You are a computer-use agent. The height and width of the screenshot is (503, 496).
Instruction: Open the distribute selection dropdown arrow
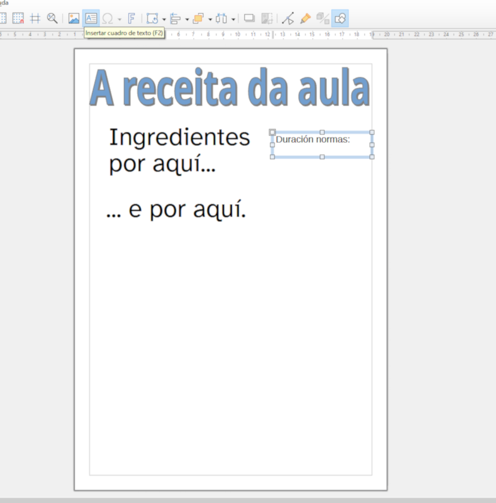(x=233, y=19)
